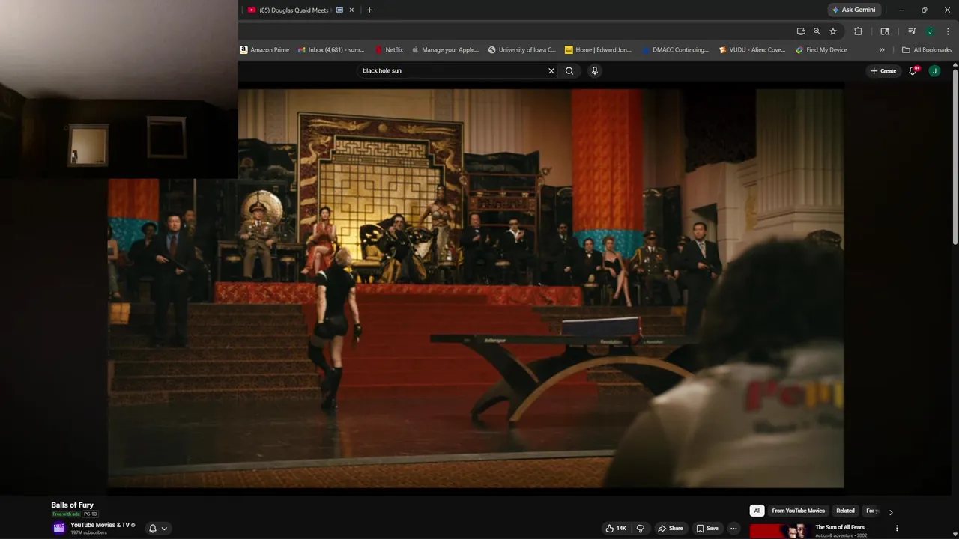Click the search magnifier button on YouTube
959x539 pixels.
click(x=569, y=71)
